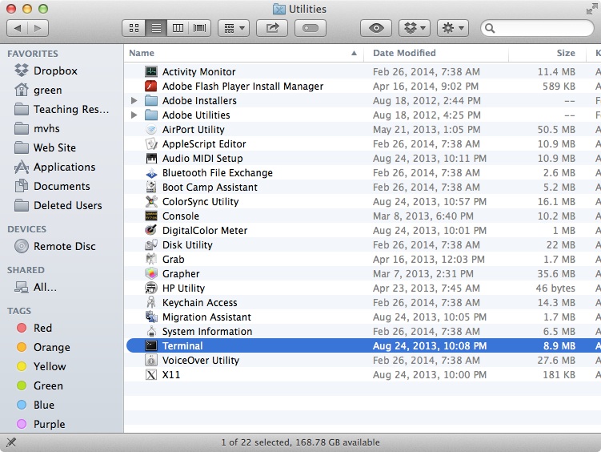Switch to Cover Flow view
The width and height of the screenshot is (601, 452).
pos(198,28)
